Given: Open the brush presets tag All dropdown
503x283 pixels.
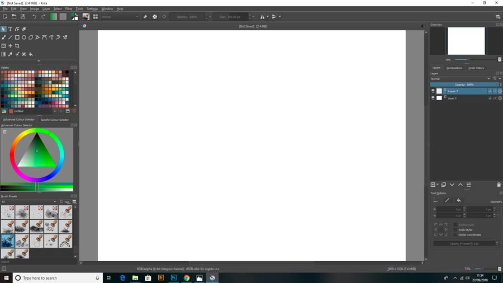Looking at the screenshot, I should (29, 201).
